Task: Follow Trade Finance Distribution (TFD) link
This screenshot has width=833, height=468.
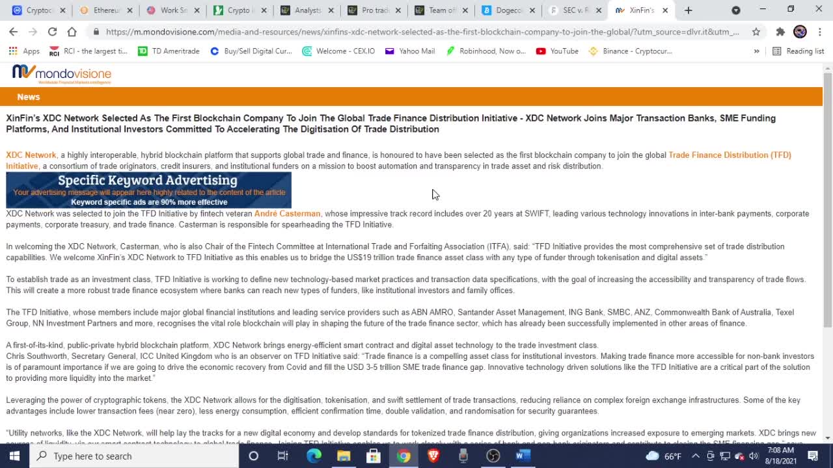Action: [730, 155]
